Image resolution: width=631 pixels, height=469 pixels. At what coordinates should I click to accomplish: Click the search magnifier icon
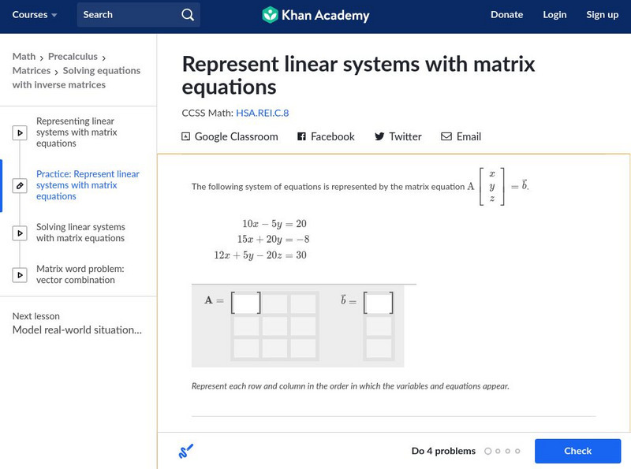(x=187, y=15)
